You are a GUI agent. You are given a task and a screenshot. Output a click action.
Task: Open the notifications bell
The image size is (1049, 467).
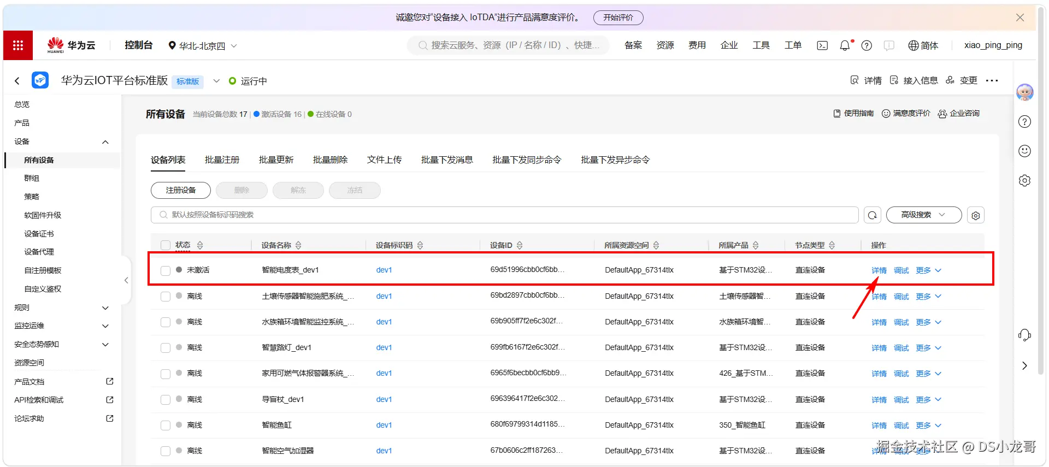pos(845,45)
